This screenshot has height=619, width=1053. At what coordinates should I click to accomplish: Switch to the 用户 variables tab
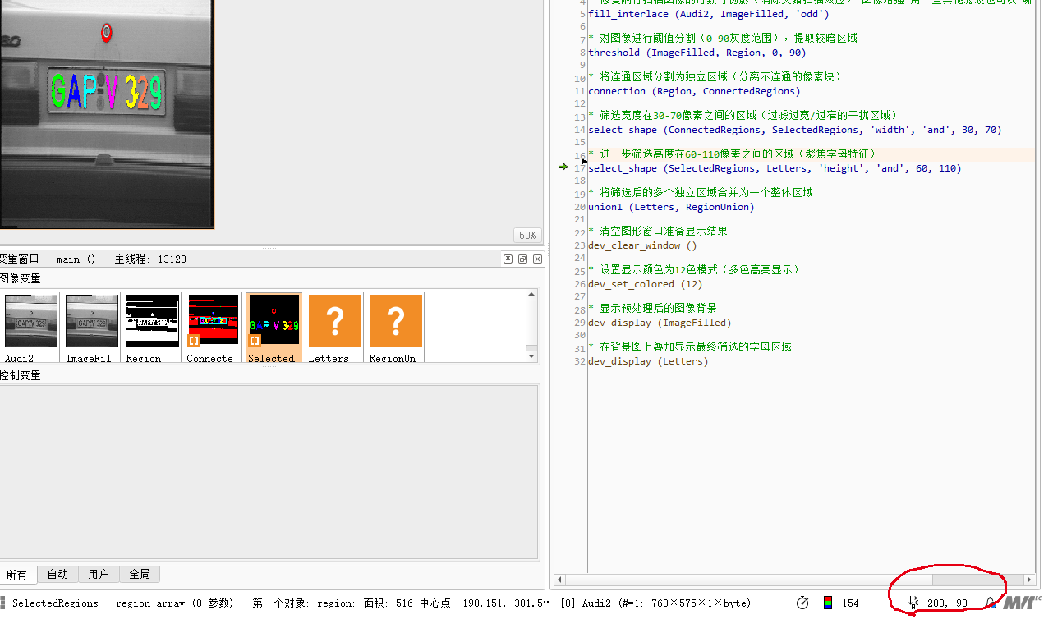99,574
